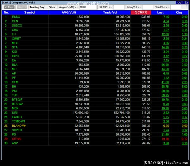Click EA %CMPR value 412.50
The width and height of the screenshot is (190, 166).
point(146,60)
